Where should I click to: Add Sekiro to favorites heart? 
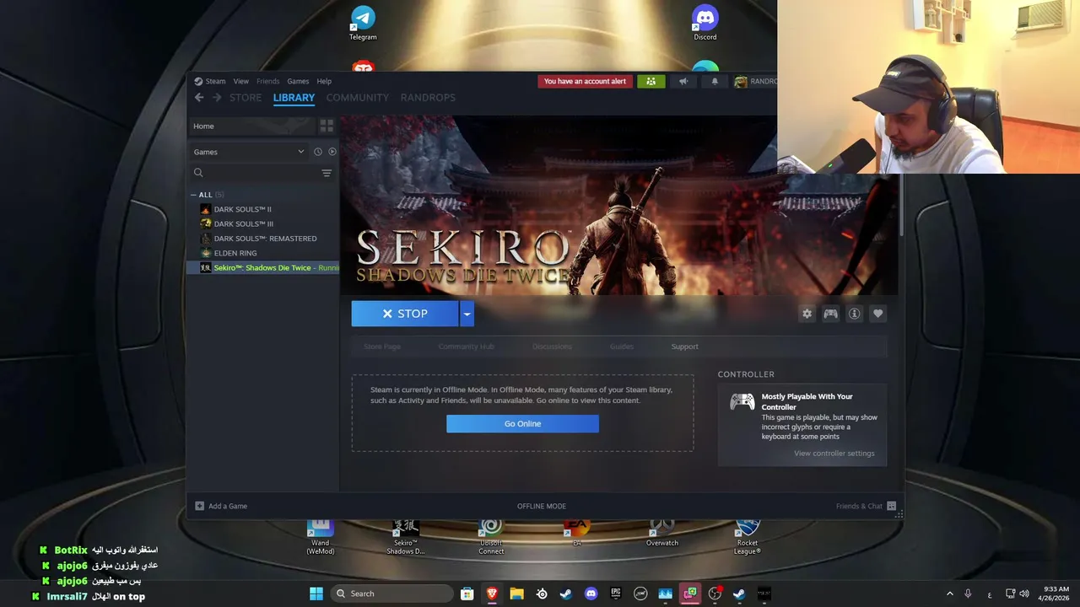tap(878, 314)
